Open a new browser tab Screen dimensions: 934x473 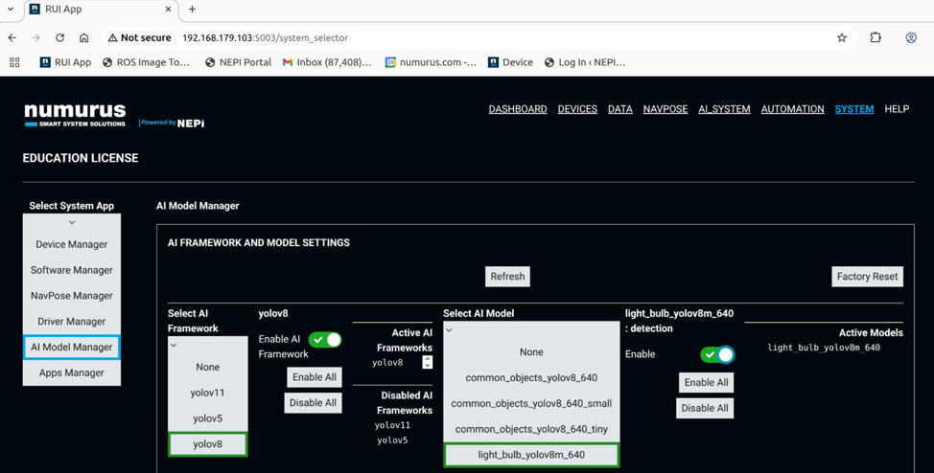pos(192,10)
